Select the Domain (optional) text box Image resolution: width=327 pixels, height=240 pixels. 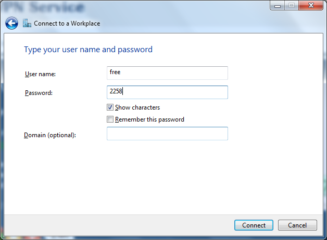pos(167,134)
